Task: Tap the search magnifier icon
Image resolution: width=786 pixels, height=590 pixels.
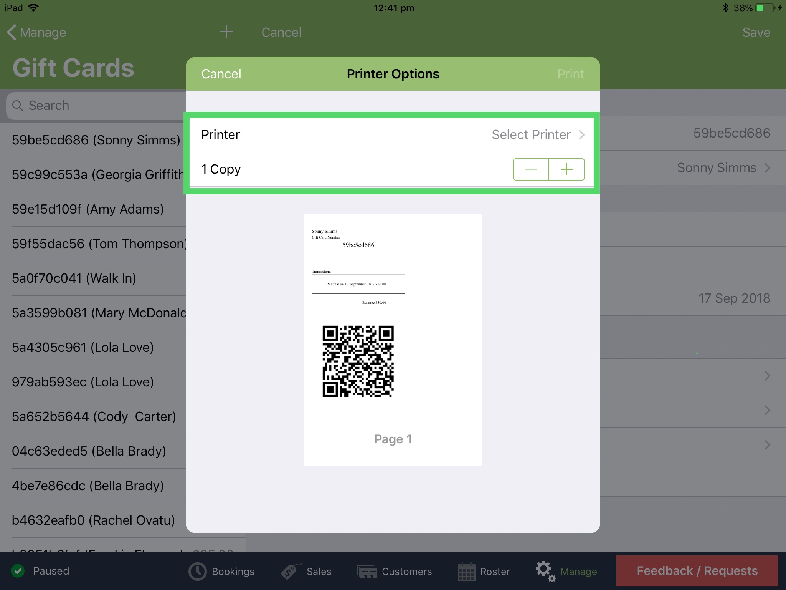Action: (x=18, y=105)
